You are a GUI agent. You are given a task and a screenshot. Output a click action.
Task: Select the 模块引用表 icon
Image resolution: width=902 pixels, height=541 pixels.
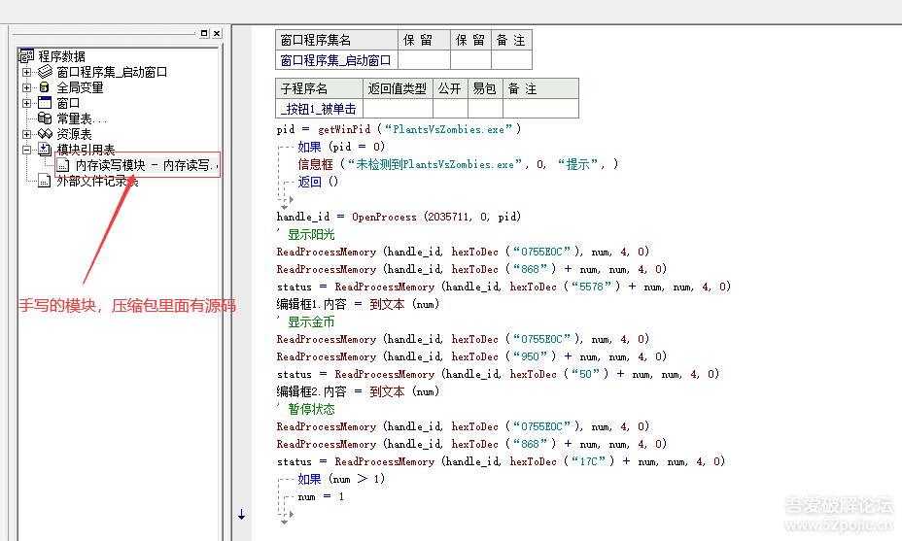(45, 150)
